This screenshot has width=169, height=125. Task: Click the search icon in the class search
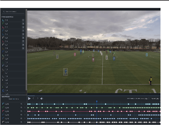(x=3, y=12)
